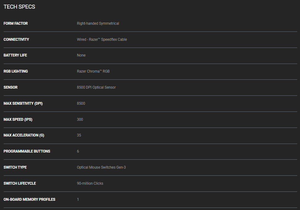Click the MAX ACCELERATION (G) label
This screenshot has height=210, width=300.
[x=22, y=135]
